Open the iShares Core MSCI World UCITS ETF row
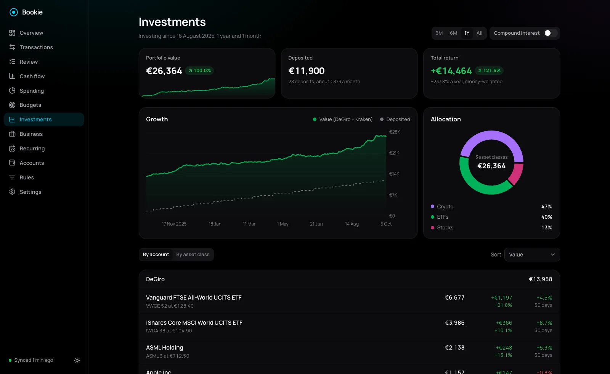The height and width of the screenshot is (374, 610). 349,327
